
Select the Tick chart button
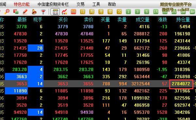click(x=73, y=12)
